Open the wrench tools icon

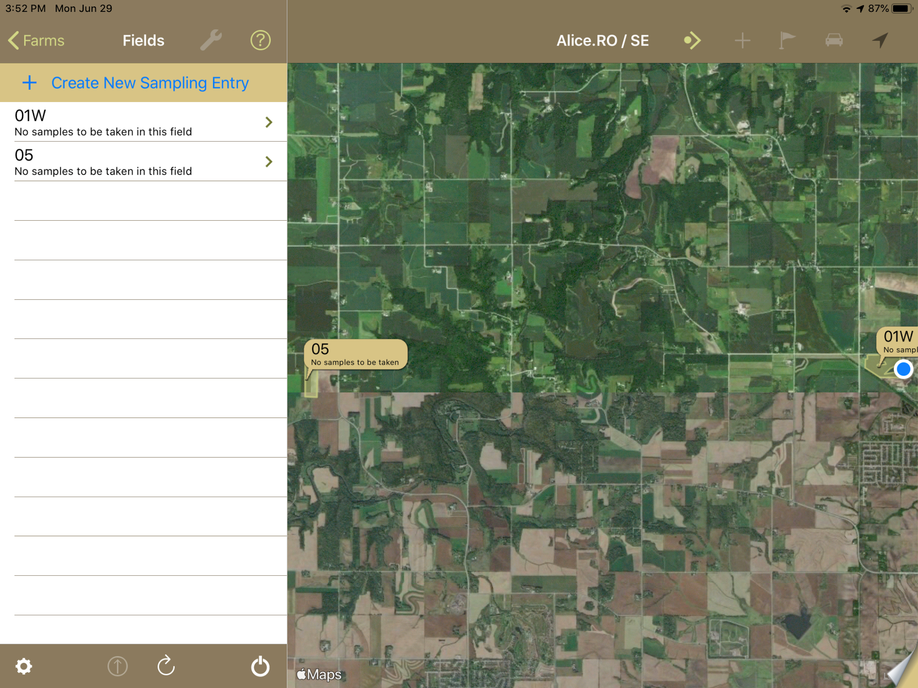[x=211, y=40]
